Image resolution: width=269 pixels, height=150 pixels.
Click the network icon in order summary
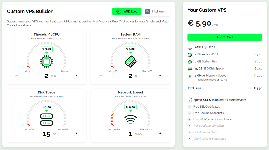click(x=190, y=76)
